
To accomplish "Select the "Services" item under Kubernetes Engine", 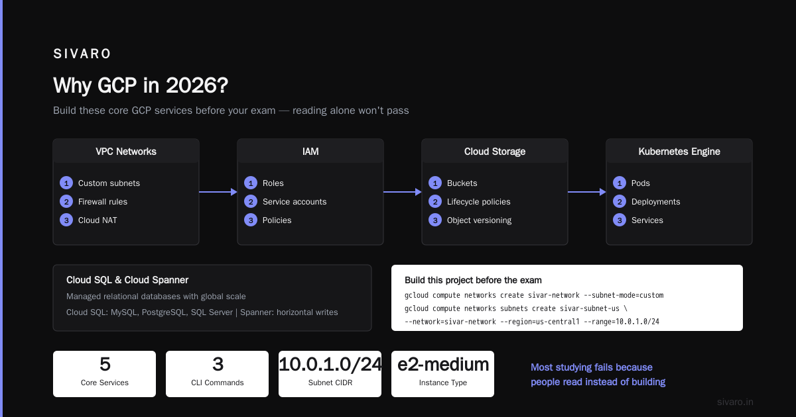I will [647, 220].
